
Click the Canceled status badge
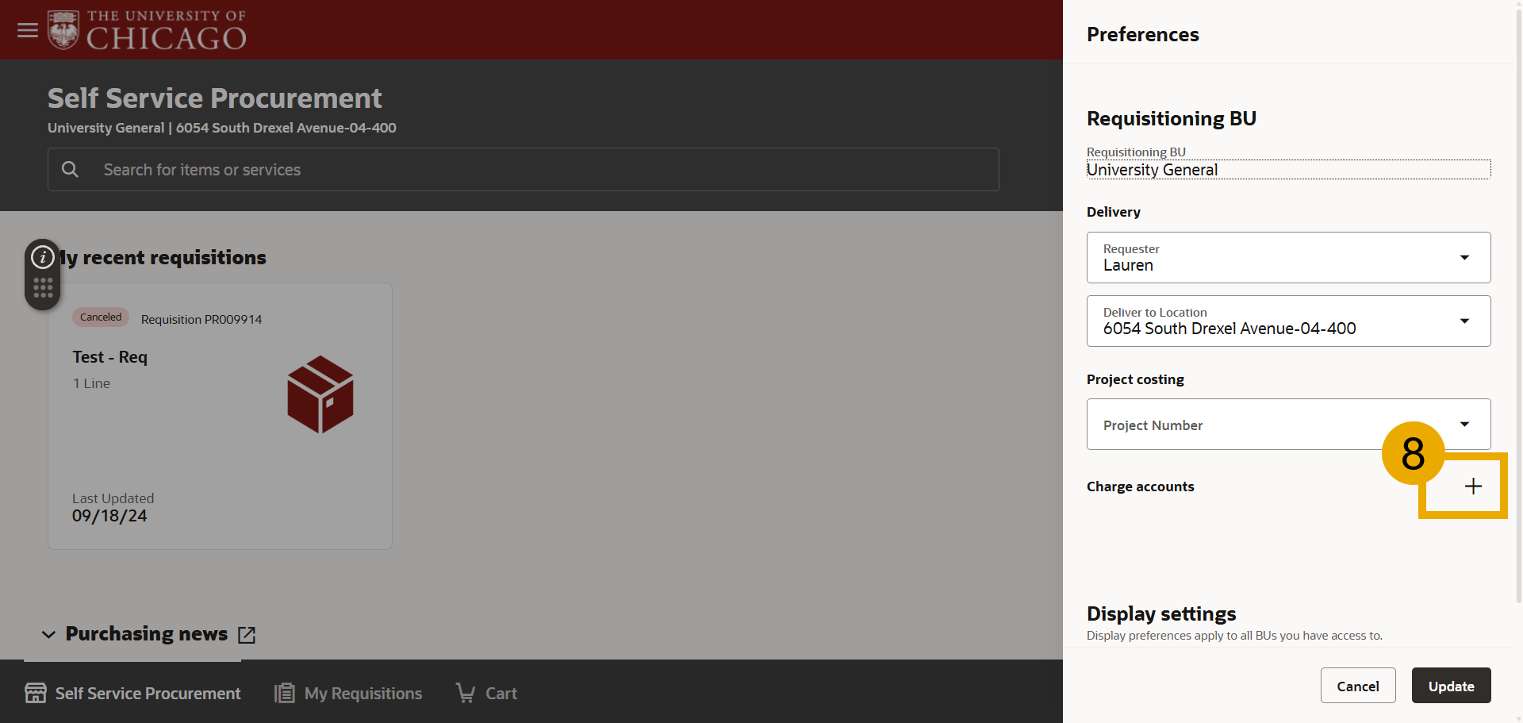click(x=101, y=317)
